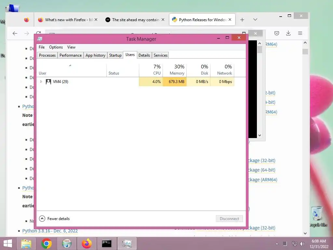Open the Recycle Bin desktop icon

click(x=317, y=216)
